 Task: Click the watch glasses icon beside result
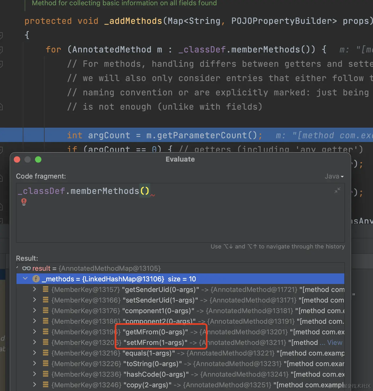(x=26, y=268)
